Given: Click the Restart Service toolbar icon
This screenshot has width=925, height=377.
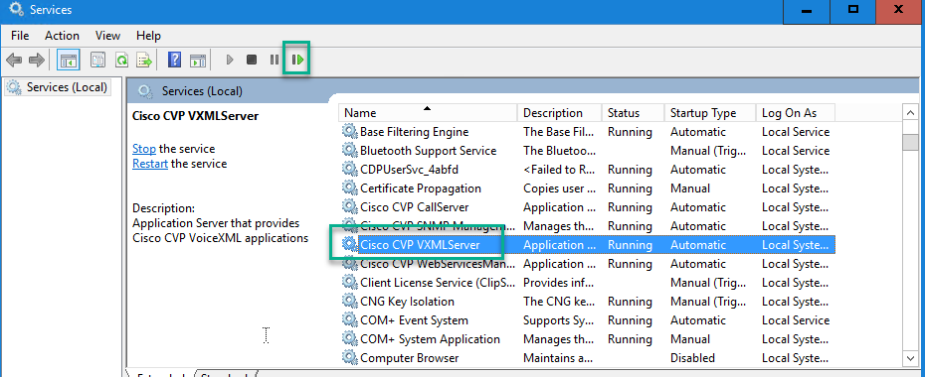Looking at the screenshot, I should point(298,60).
